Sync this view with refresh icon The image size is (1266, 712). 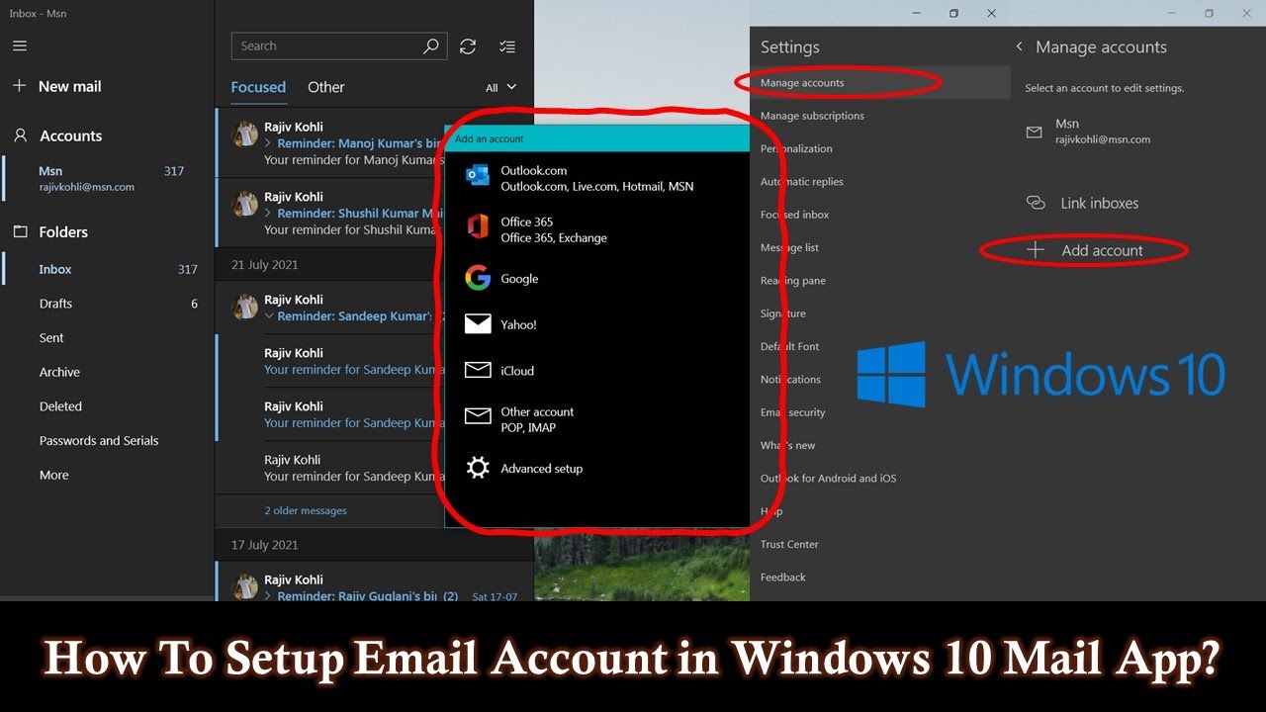[x=468, y=45]
